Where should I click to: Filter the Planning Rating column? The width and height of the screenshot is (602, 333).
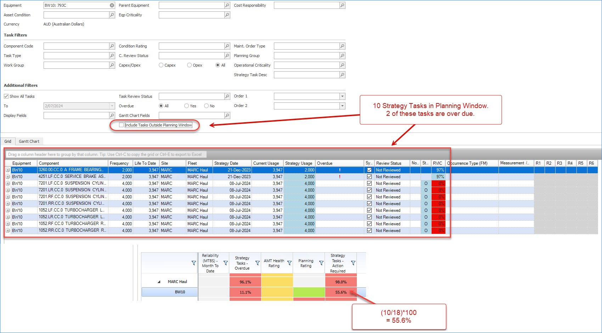321,263
